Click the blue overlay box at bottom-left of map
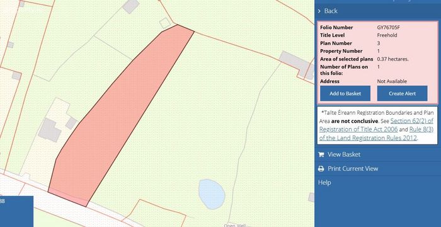 tap(16, 211)
